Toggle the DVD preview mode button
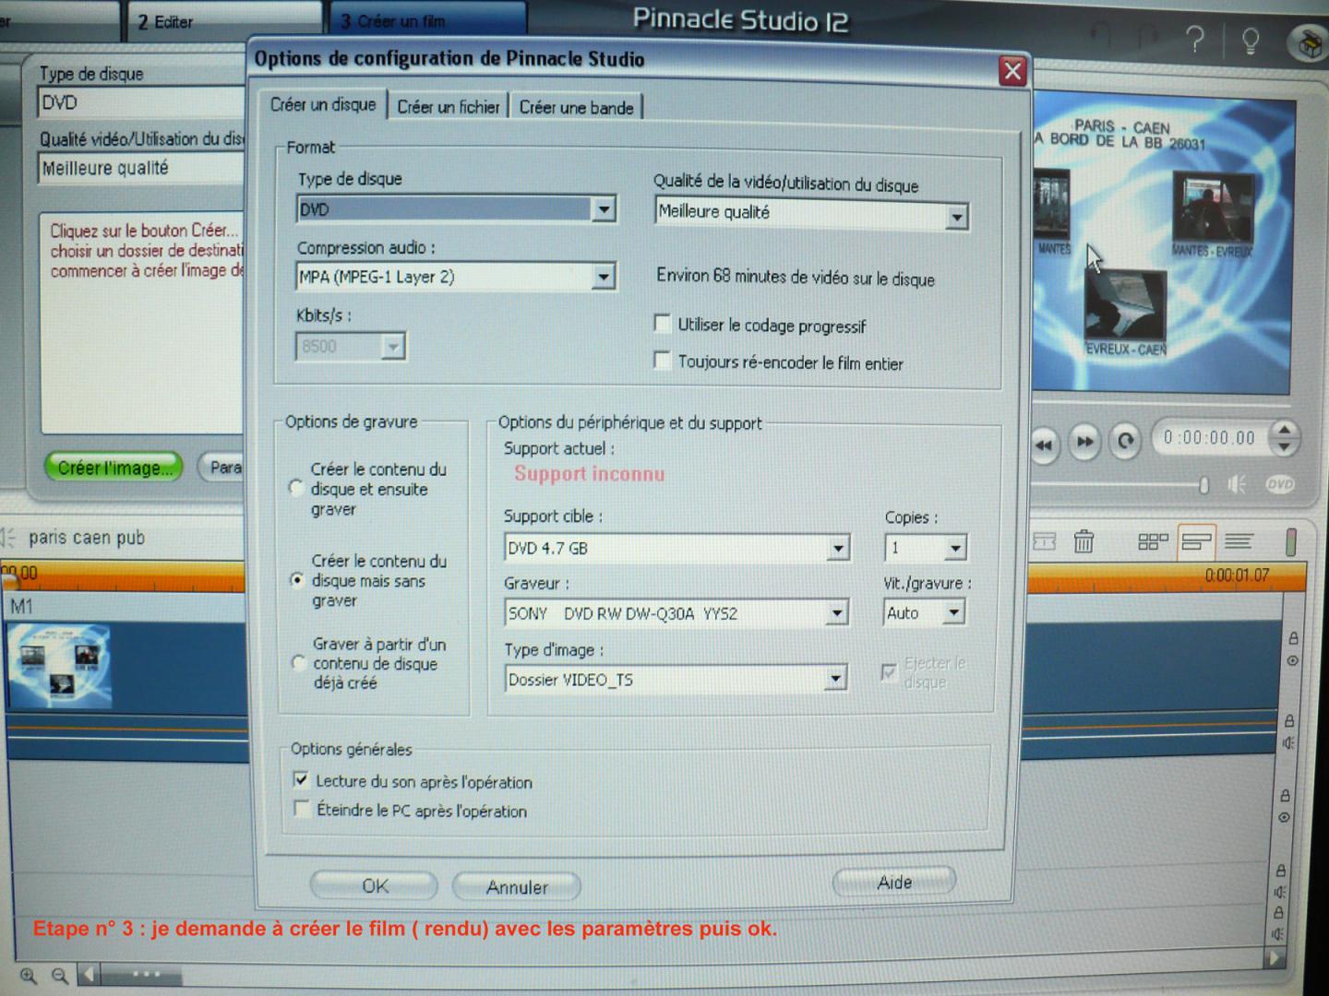Screen dimensions: 1329x996 tap(1279, 483)
